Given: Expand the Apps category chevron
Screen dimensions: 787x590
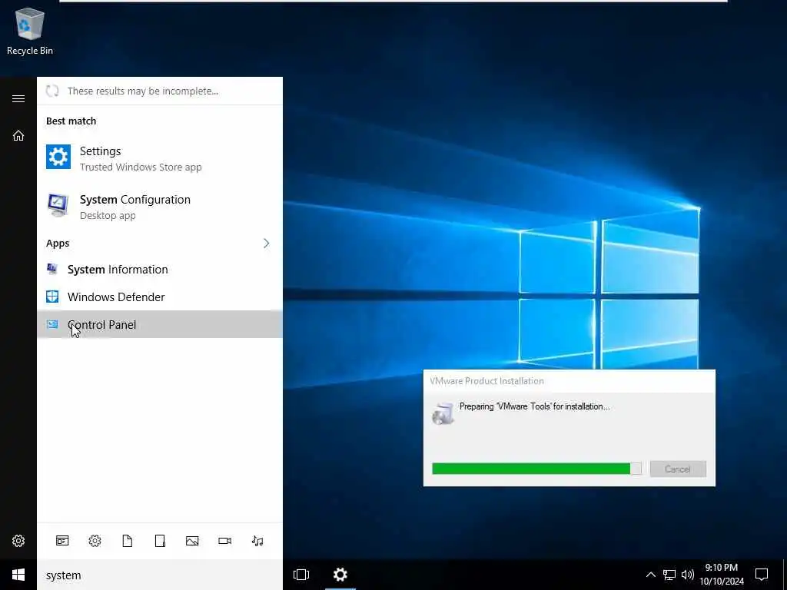Looking at the screenshot, I should 266,244.
